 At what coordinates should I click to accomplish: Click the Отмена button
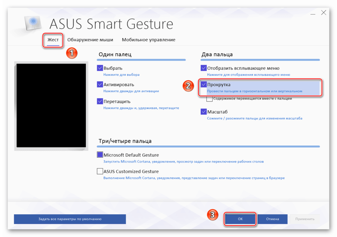pyautogui.click(x=272, y=219)
